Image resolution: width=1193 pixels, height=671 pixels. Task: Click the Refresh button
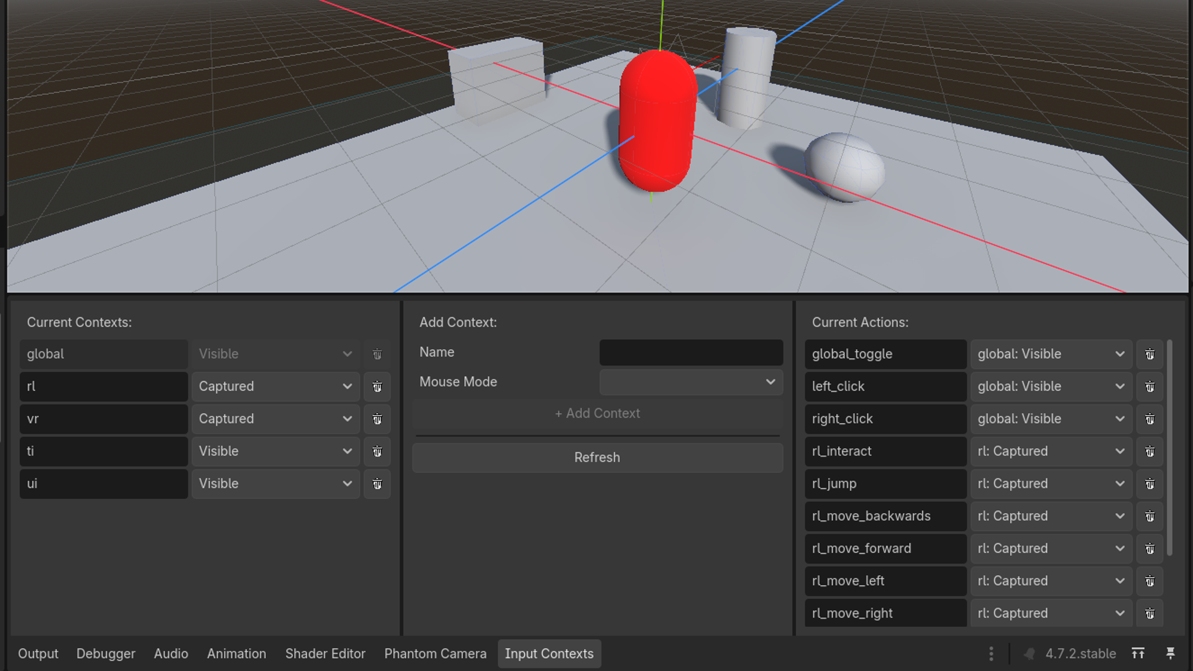pyautogui.click(x=597, y=457)
